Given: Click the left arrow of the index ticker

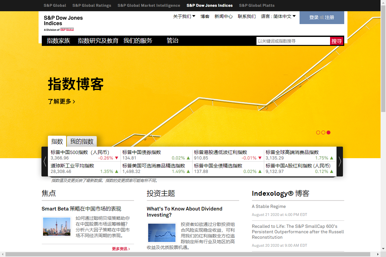Looking at the screenshot, I should 45,161.
